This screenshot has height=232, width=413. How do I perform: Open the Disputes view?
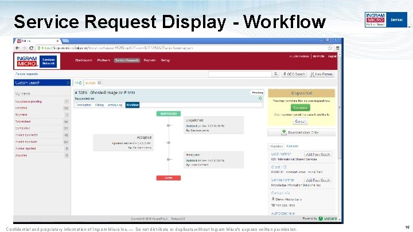[x=21, y=155]
